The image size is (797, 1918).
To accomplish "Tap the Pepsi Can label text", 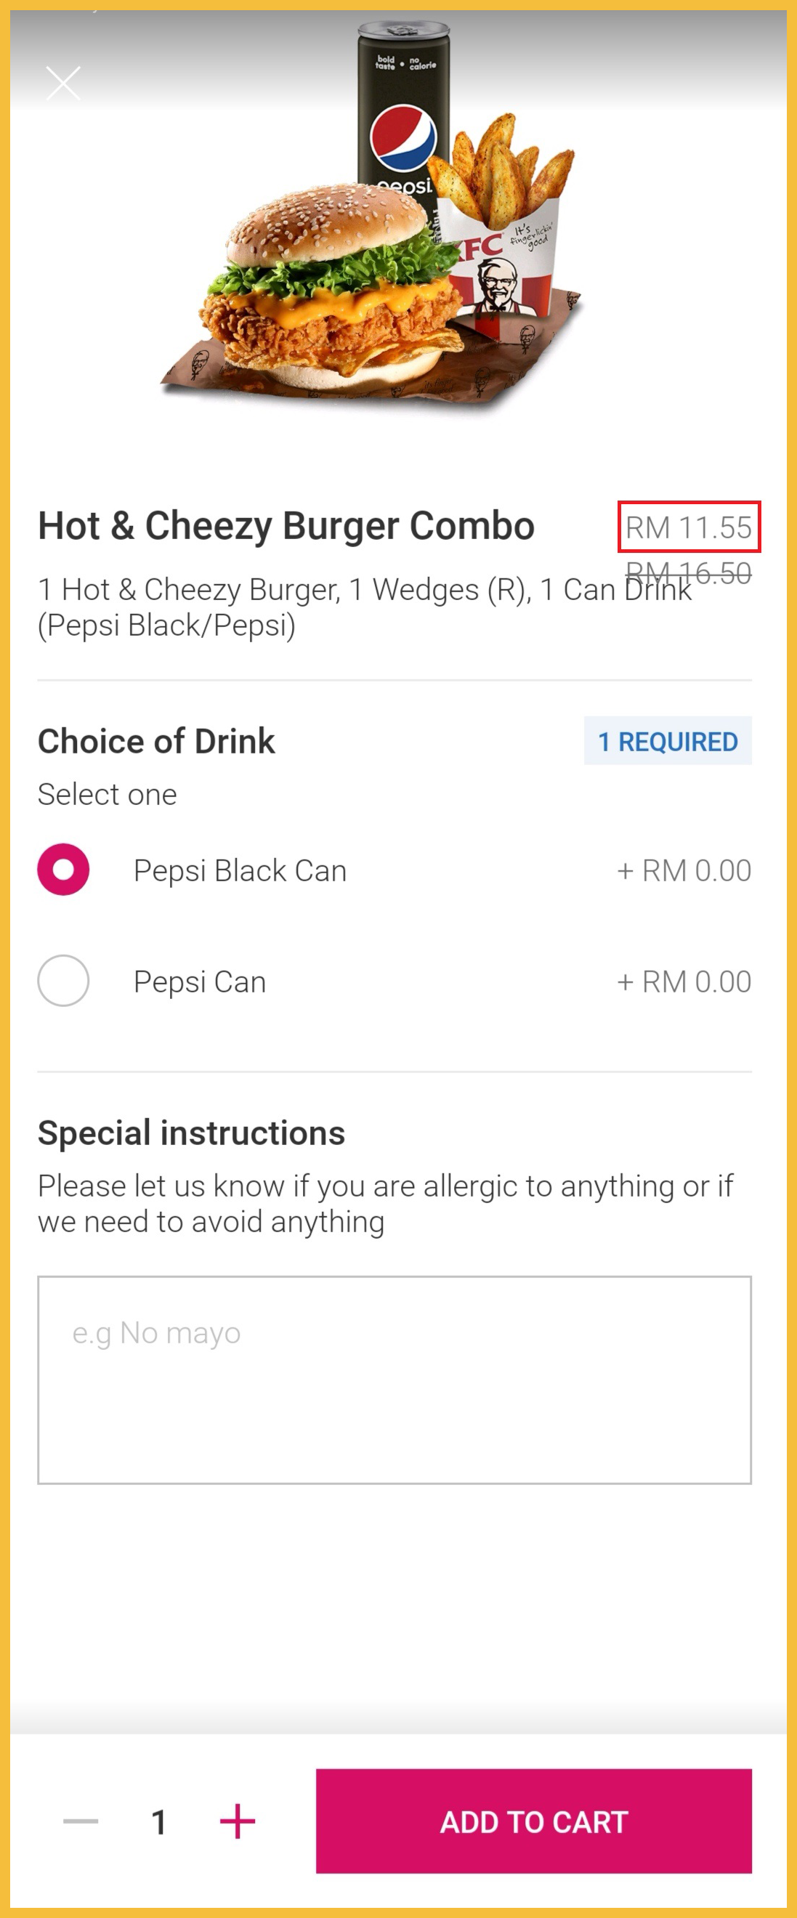I will coord(200,982).
